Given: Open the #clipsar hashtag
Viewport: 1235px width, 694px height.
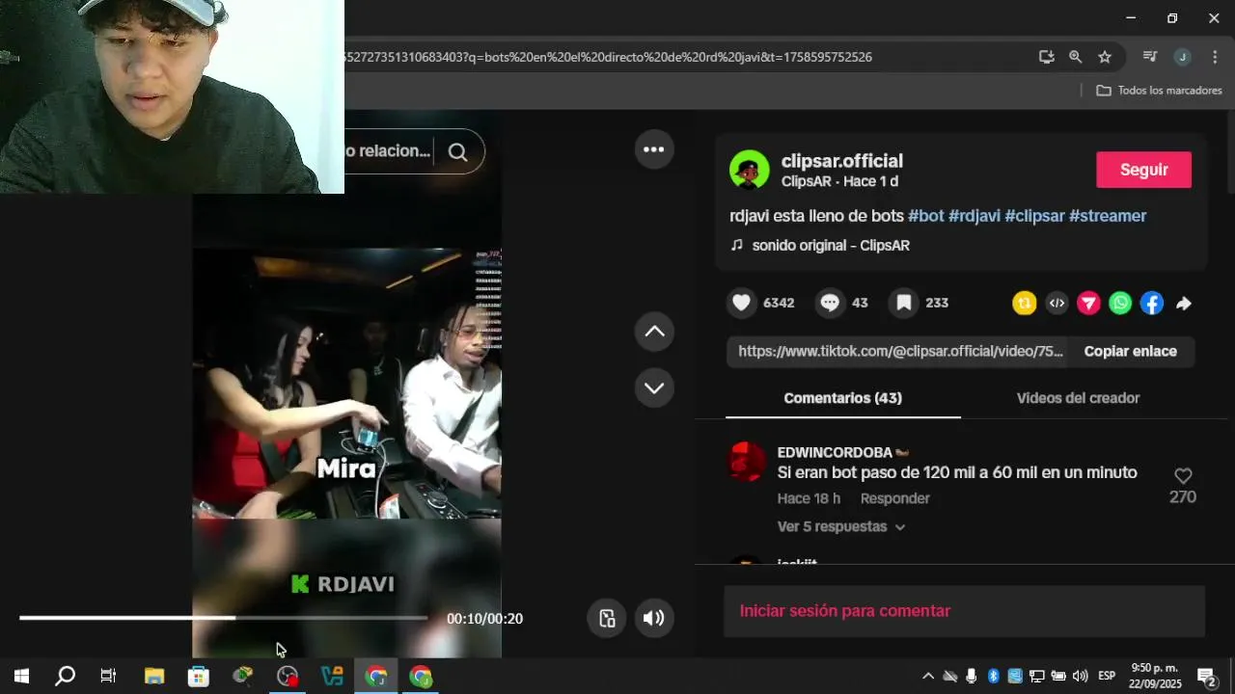Looking at the screenshot, I should click(x=1034, y=216).
